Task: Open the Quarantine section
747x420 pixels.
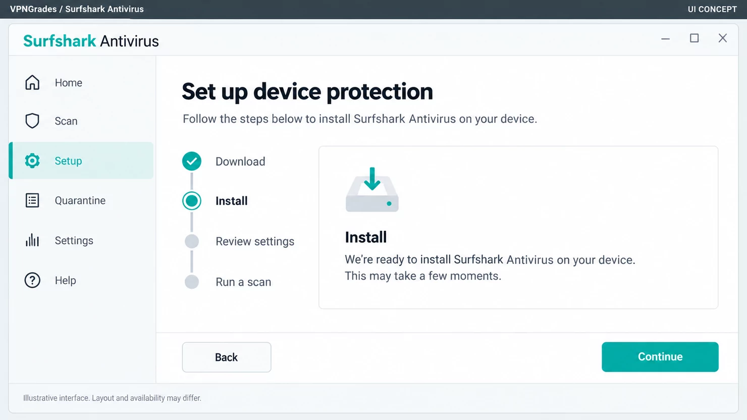Action: (81, 200)
